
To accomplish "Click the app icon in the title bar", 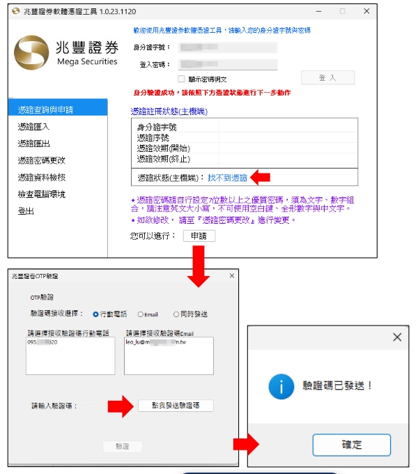I will [15, 11].
